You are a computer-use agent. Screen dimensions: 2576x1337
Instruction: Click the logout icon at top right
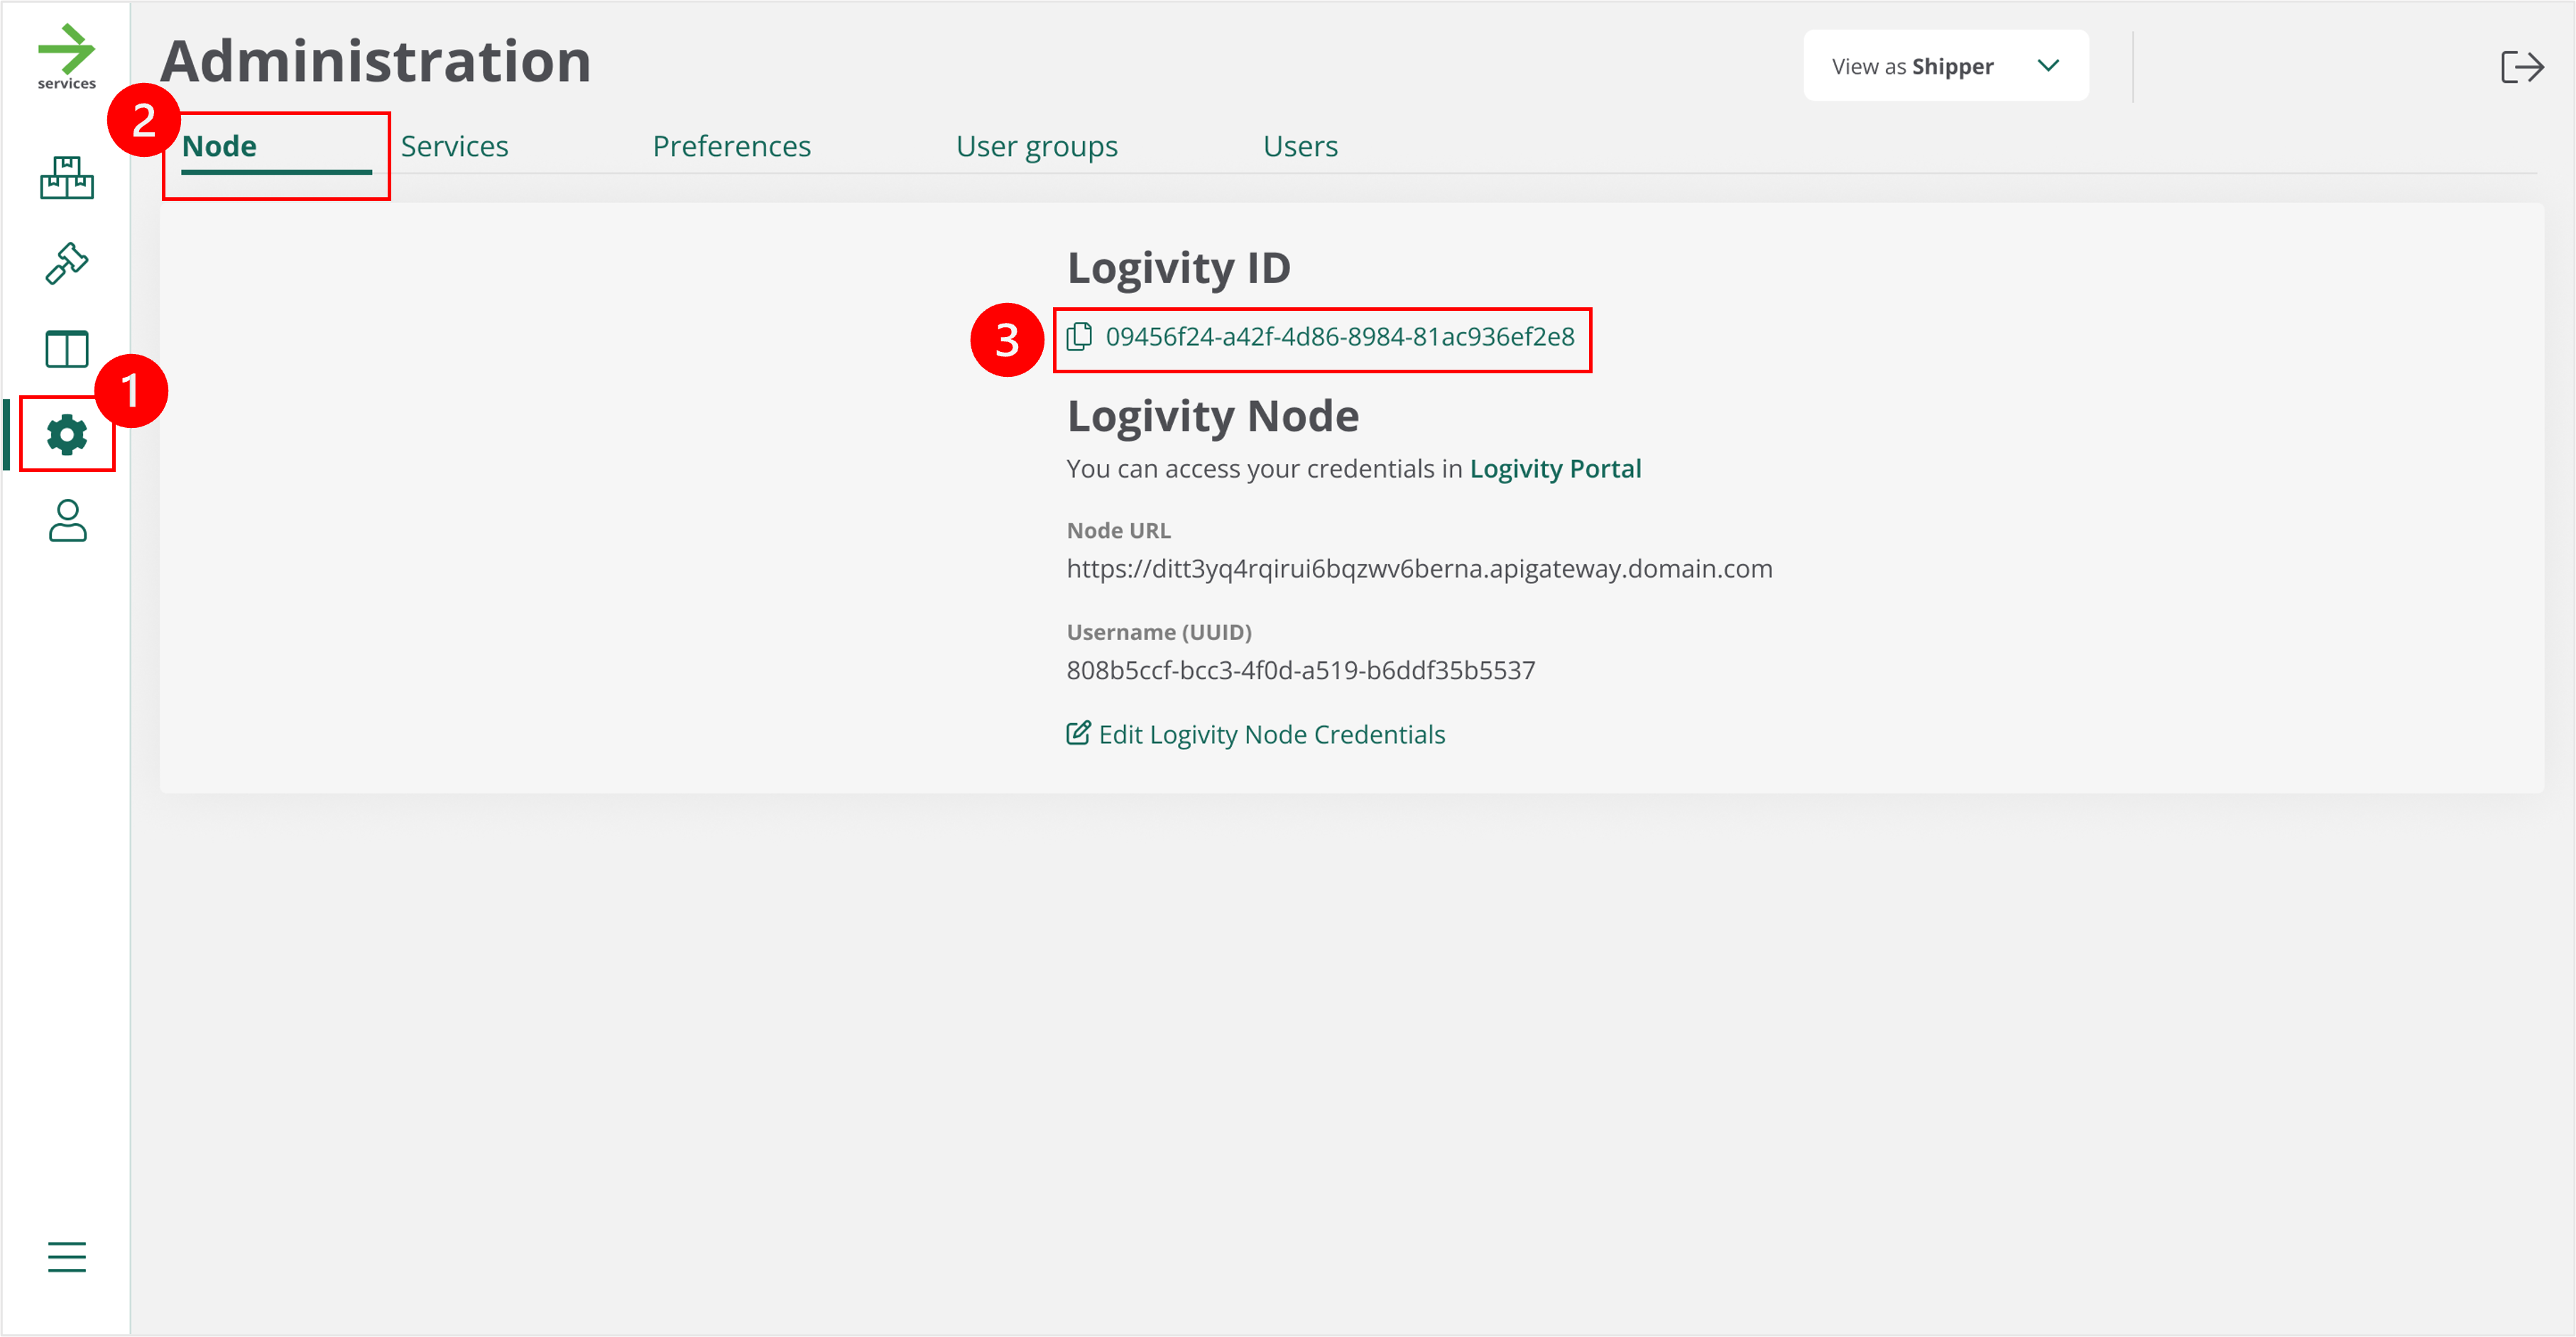point(2522,67)
